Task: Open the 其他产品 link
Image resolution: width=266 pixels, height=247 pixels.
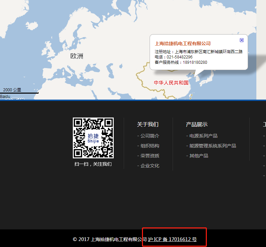Action: [199, 155]
